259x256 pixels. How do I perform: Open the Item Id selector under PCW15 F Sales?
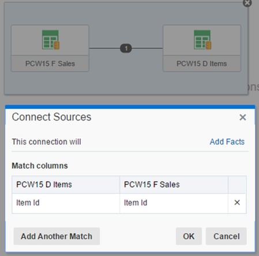click(174, 203)
